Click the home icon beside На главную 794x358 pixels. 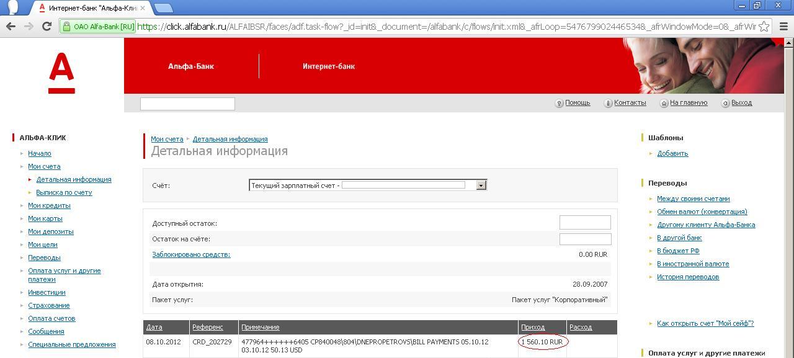click(664, 103)
